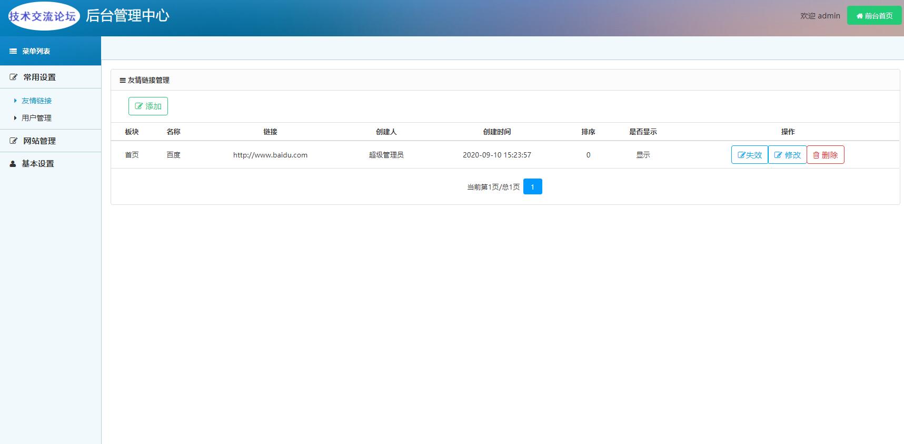Image resolution: width=904 pixels, height=444 pixels.
Task: Click the user icon beside 基本设置
Action: point(13,164)
